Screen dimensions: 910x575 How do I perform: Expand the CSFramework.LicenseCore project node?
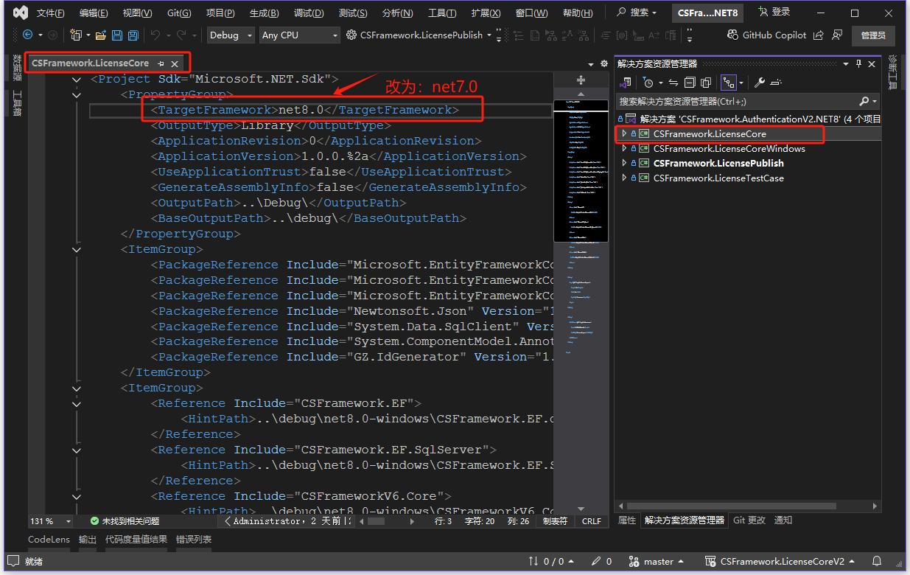pos(624,134)
